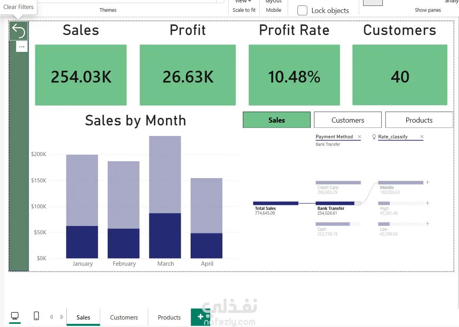Expand the Low node plus sign

[x=428, y=224]
